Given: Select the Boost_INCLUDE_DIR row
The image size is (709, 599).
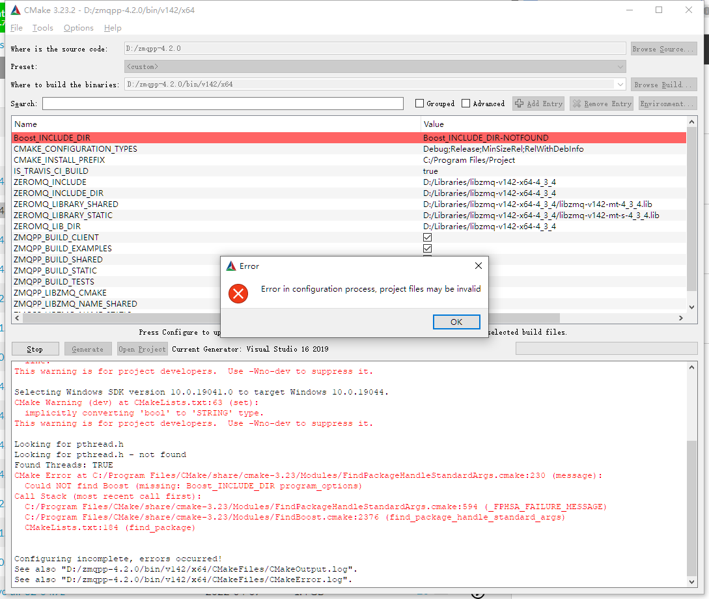Looking at the screenshot, I should [x=348, y=137].
